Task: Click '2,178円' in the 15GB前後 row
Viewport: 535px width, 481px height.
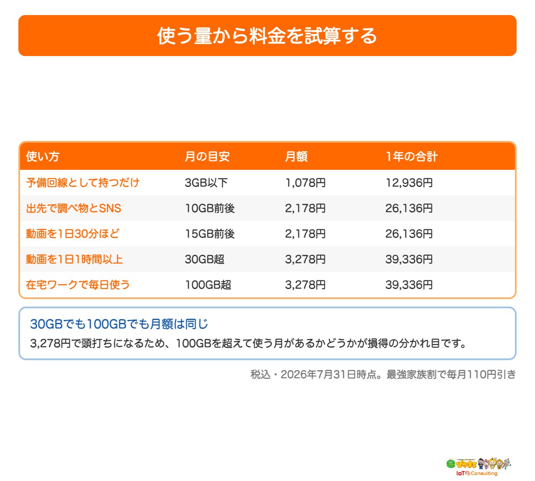Action: tap(305, 233)
